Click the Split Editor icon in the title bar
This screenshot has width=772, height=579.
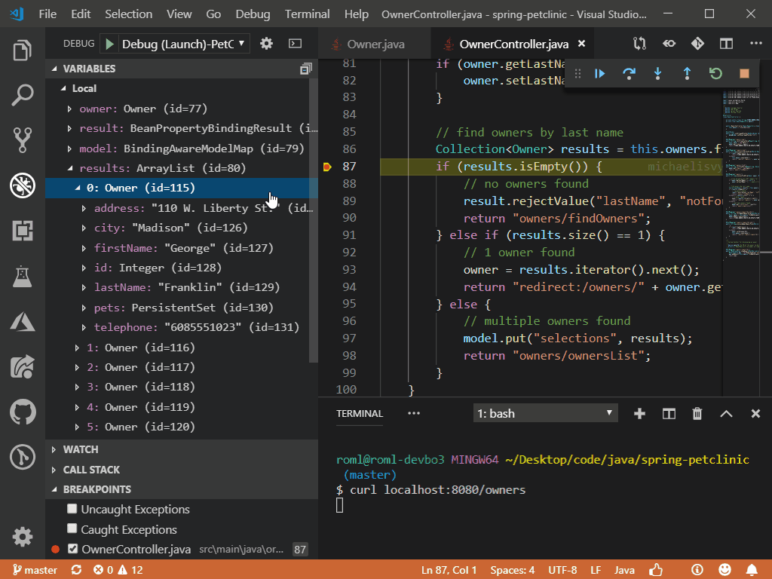click(x=725, y=43)
